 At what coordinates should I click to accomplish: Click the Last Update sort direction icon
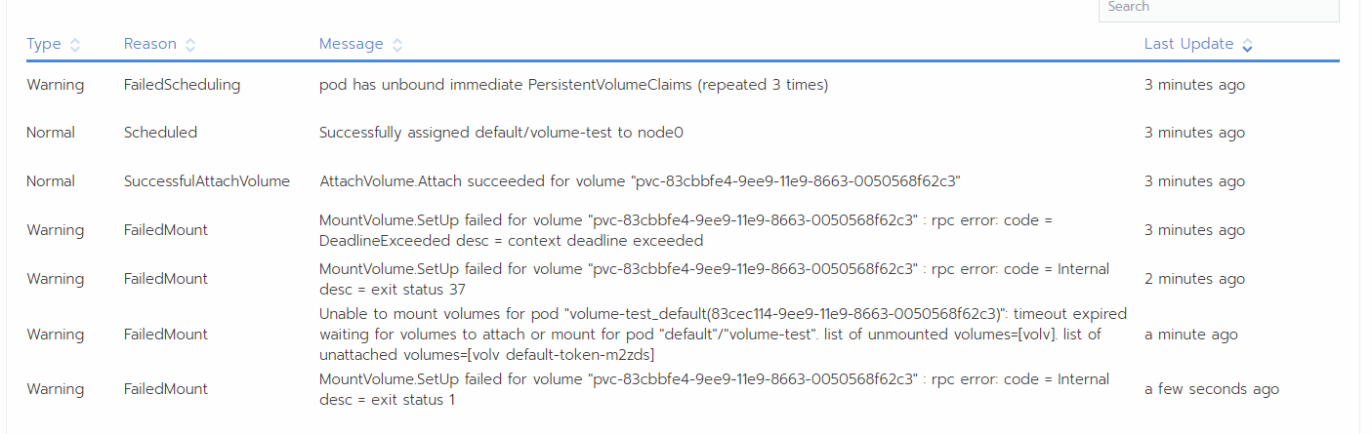tap(1247, 45)
